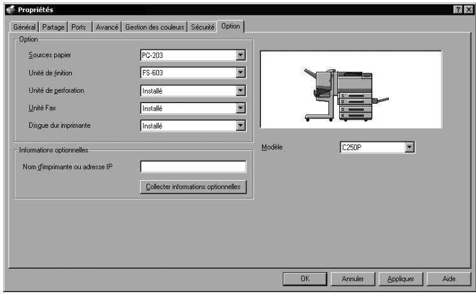The width and height of the screenshot is (476, 294).
Task: Open the Partage tab
Action: point(53,27)
